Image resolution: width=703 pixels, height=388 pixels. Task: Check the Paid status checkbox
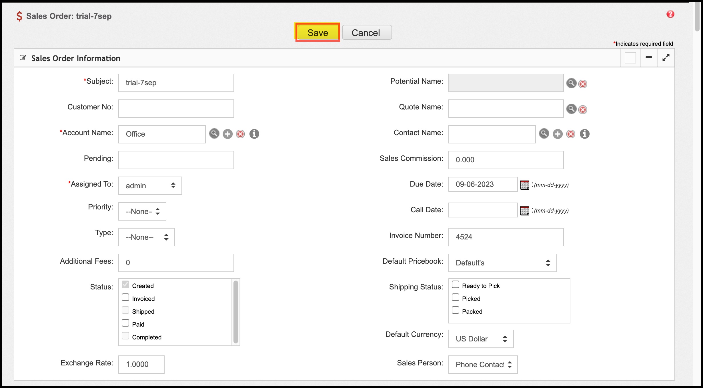125,323
